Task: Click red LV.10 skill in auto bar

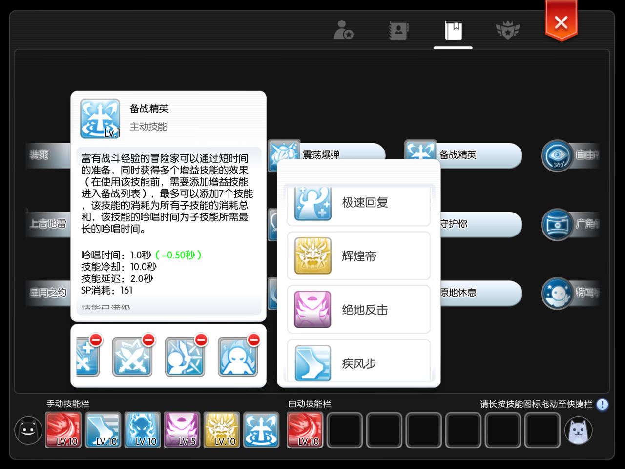Action: (x=305, y=430)
